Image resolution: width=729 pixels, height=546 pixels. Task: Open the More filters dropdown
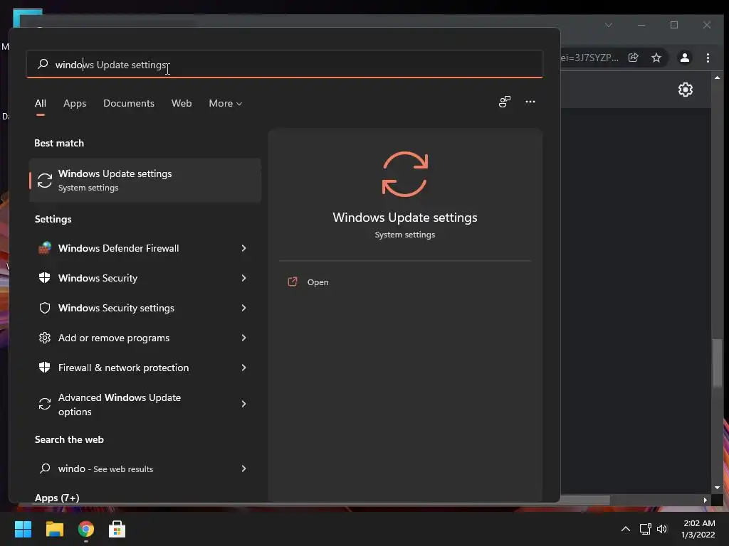coord(226,103)
